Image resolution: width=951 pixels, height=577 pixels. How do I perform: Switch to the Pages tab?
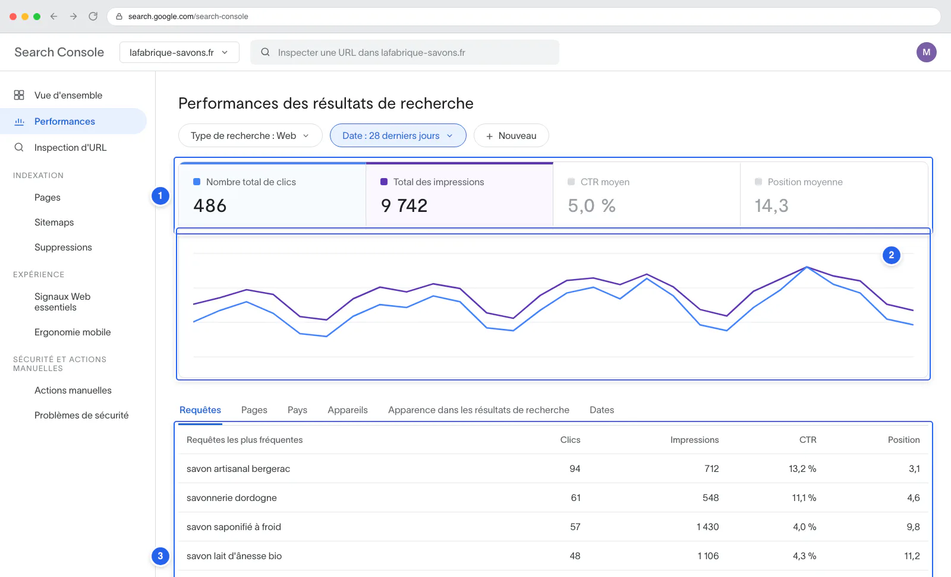pyautogui.click(x=254, y=410)
